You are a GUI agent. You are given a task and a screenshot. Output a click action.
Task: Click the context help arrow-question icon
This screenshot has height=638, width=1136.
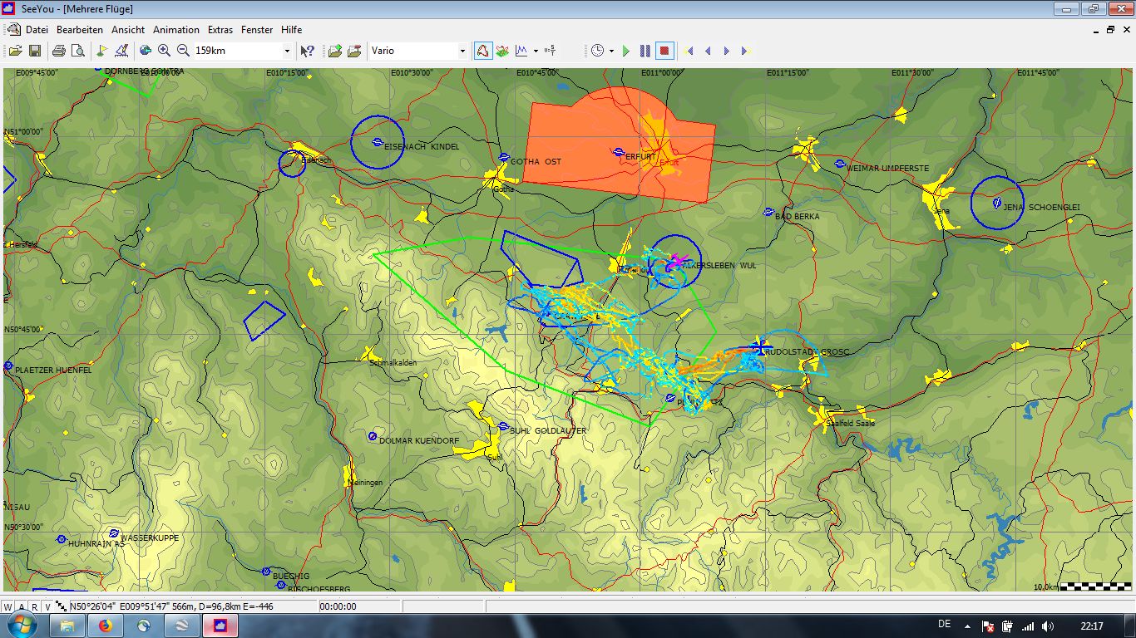click(x=307, y=51)
